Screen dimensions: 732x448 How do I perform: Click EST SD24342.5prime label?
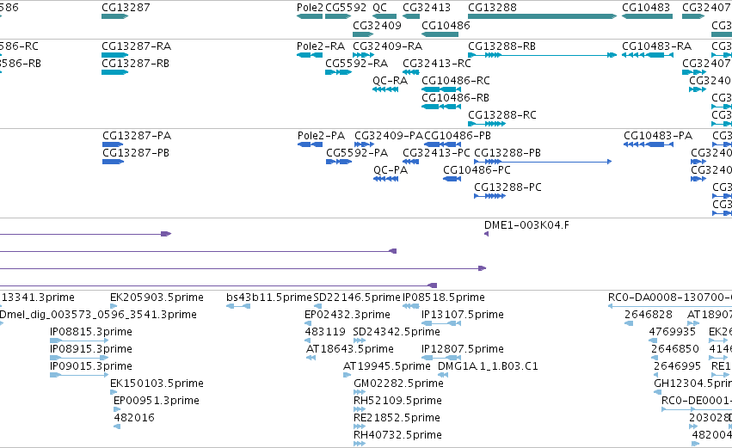[x=397, y=332]
